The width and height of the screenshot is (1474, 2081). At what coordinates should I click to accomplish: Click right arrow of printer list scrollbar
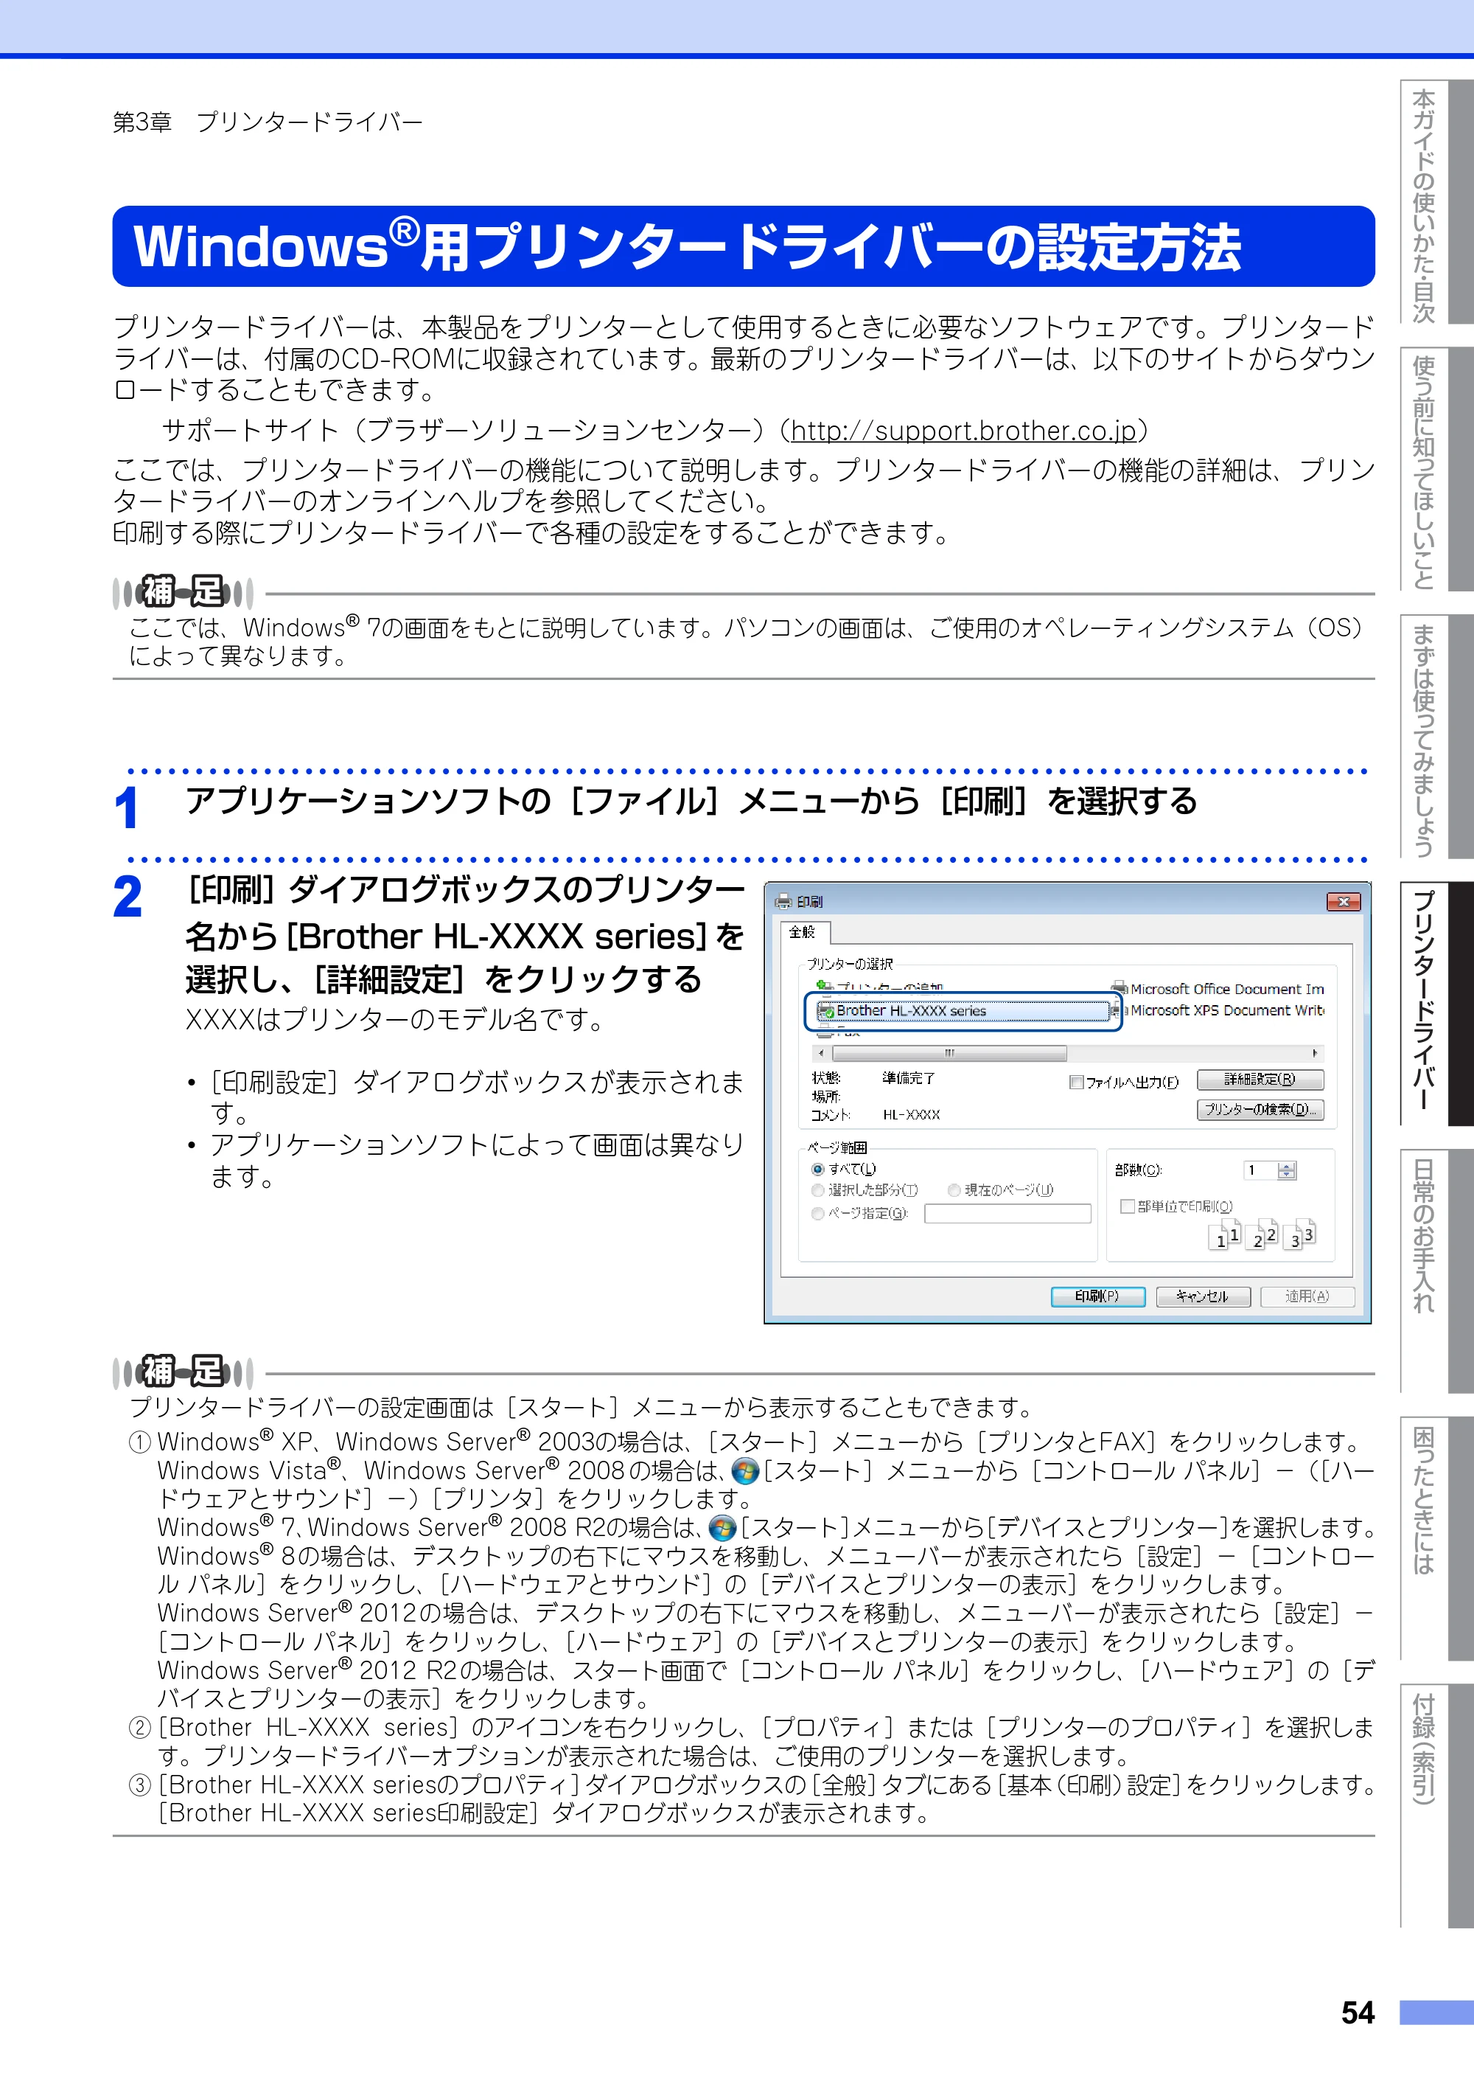(1315, 1053)
